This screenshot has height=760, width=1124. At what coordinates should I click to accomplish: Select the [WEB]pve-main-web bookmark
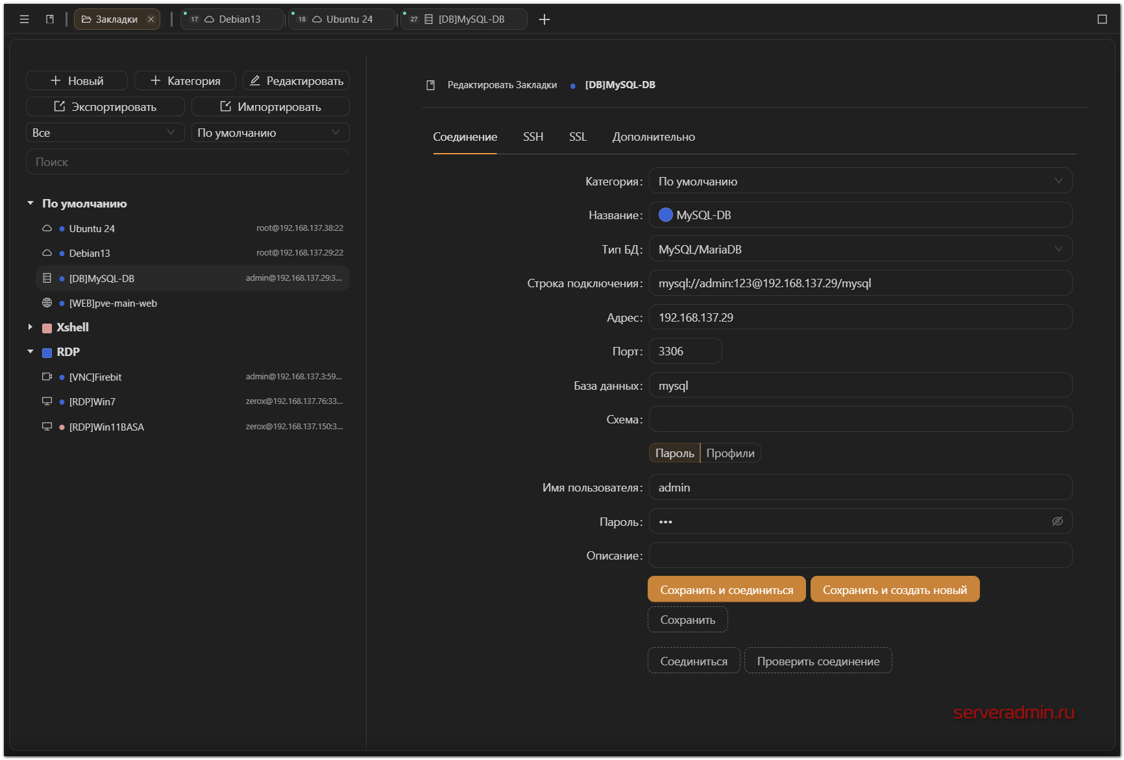[193, 303]
